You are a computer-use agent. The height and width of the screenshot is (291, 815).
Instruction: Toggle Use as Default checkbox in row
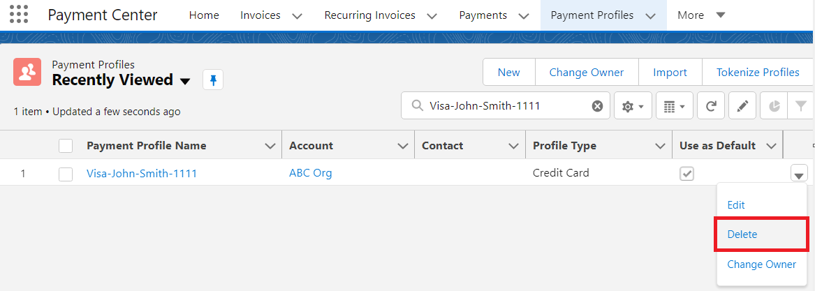click(687, 174)
